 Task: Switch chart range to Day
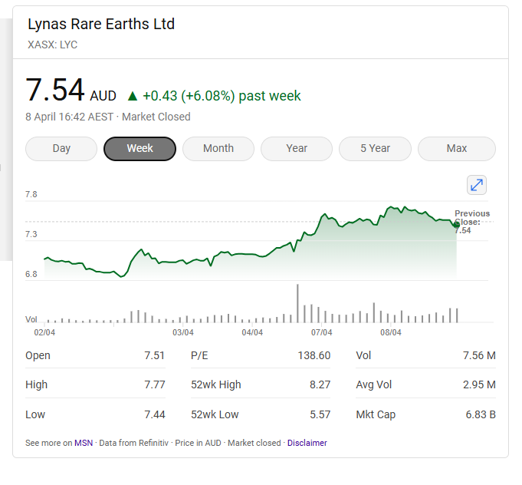coord(61,149)
